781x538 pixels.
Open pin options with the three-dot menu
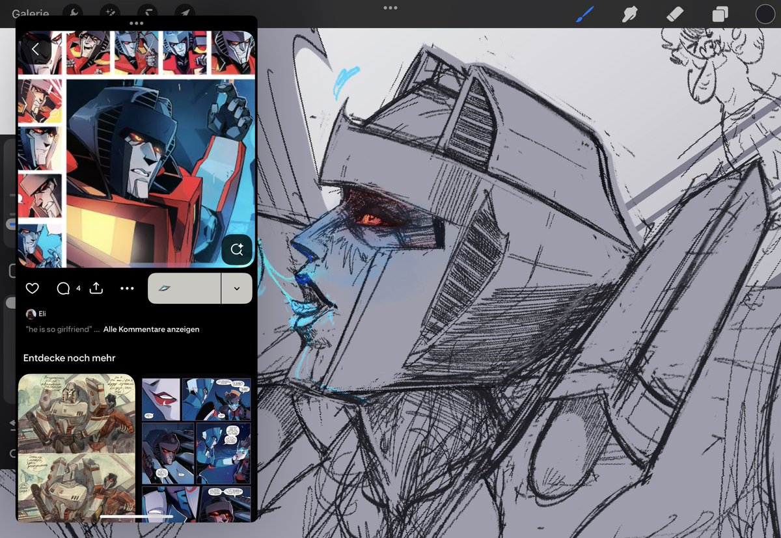[126, 288]
